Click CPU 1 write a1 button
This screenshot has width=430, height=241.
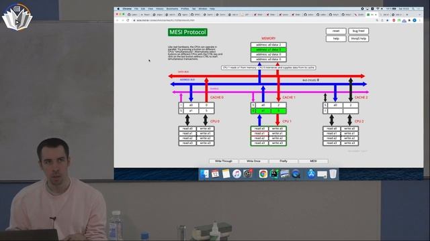point(277,133)
